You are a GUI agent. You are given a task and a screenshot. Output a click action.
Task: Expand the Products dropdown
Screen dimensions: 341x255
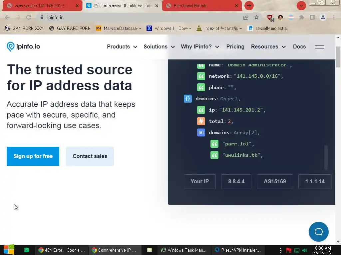[122, 46]
